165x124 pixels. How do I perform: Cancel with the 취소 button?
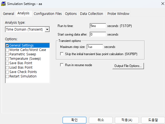(x=101, y=120)
